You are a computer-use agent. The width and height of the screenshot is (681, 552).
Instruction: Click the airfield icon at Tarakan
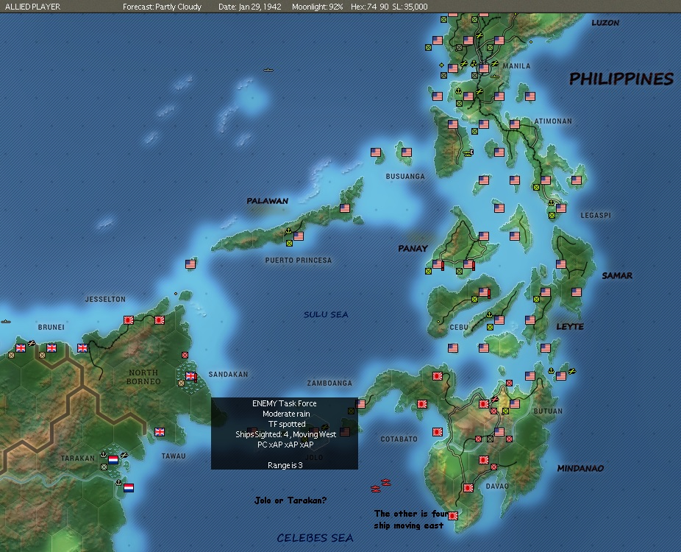124,455
